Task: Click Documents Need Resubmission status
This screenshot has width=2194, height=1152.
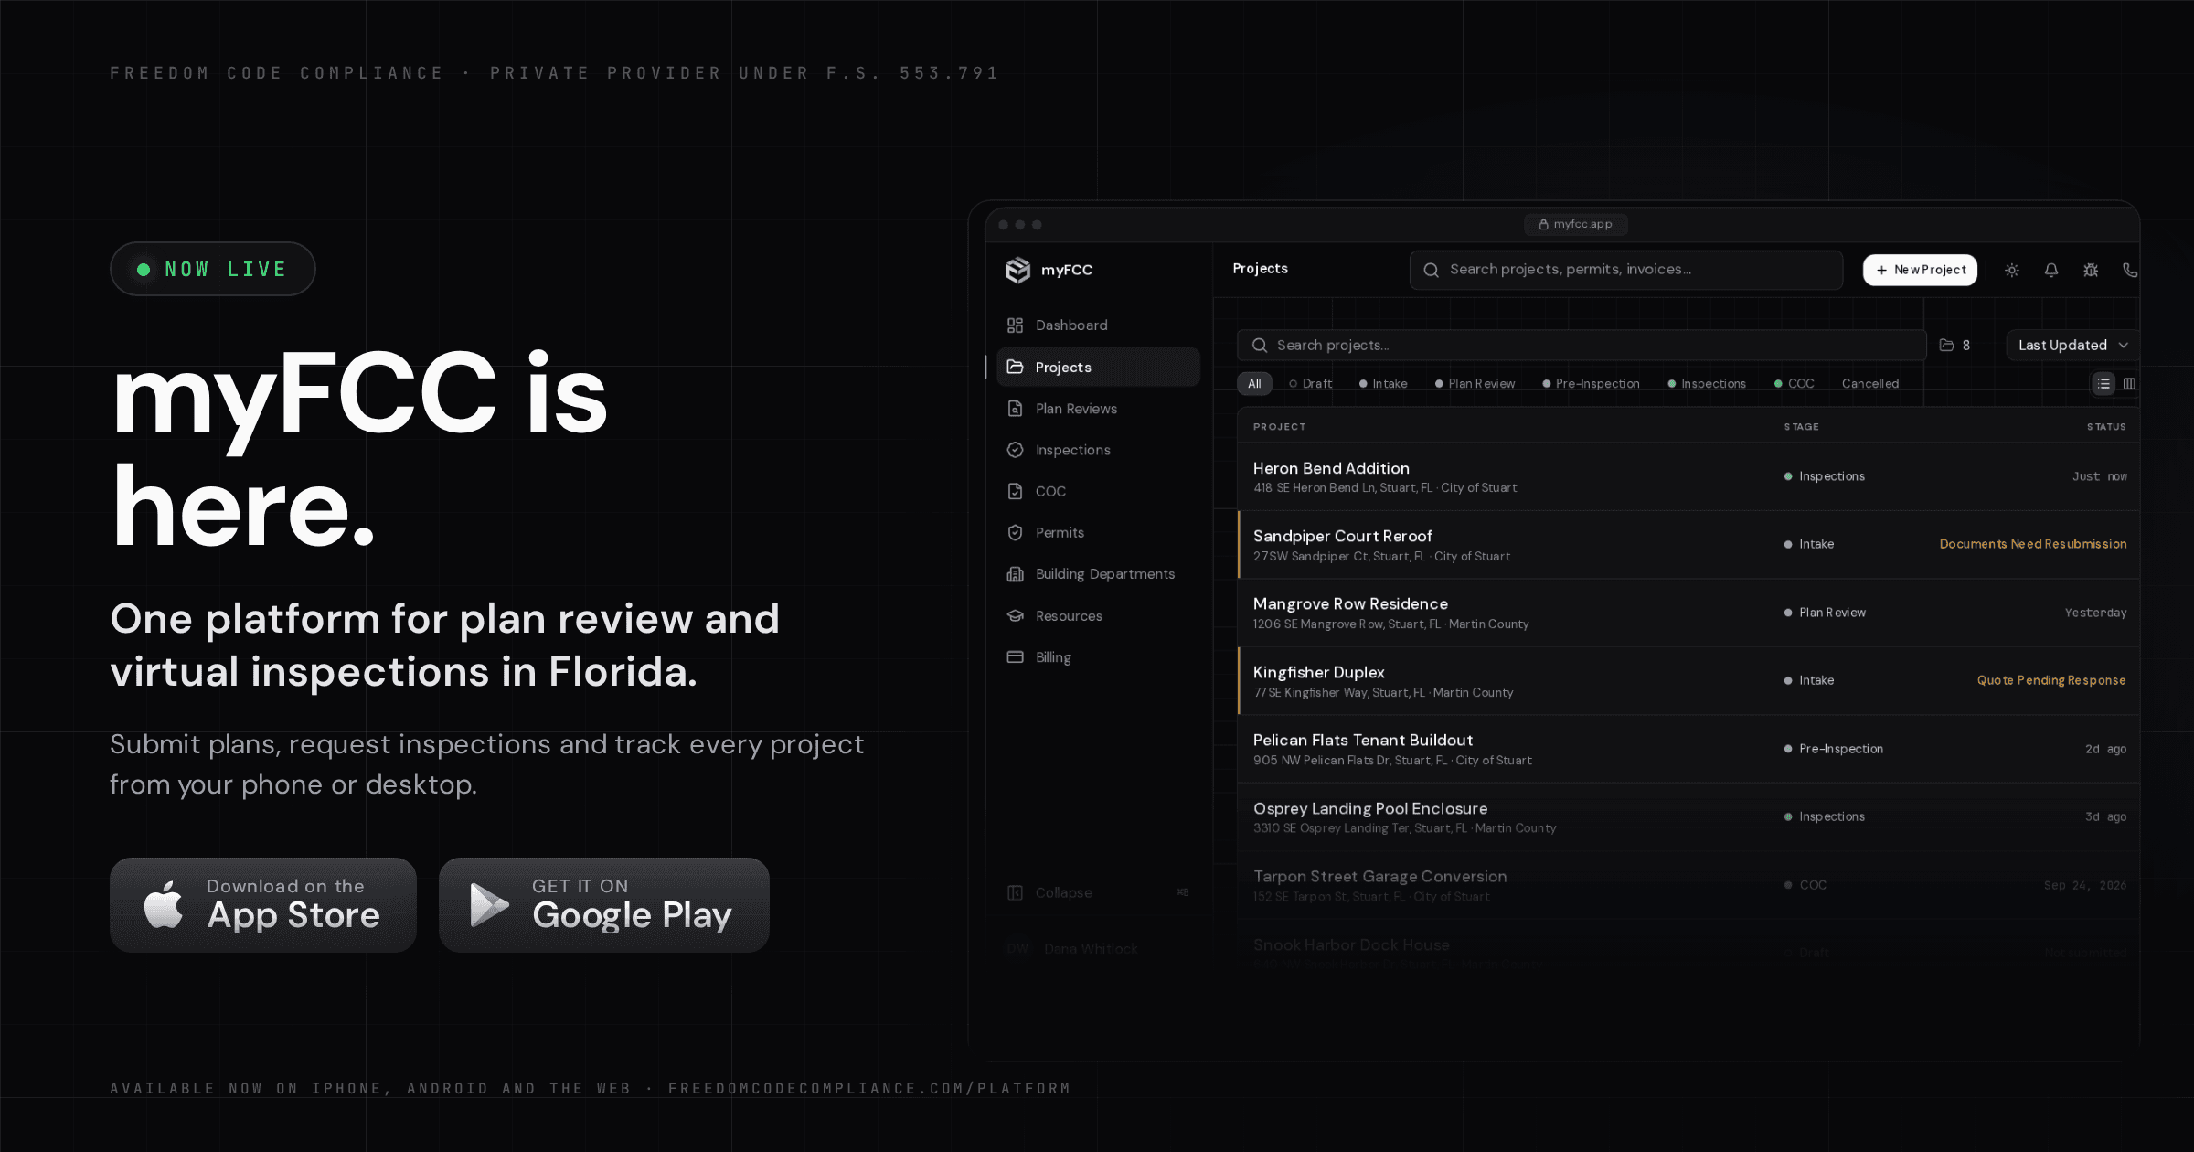Action: click(2033, 544)
